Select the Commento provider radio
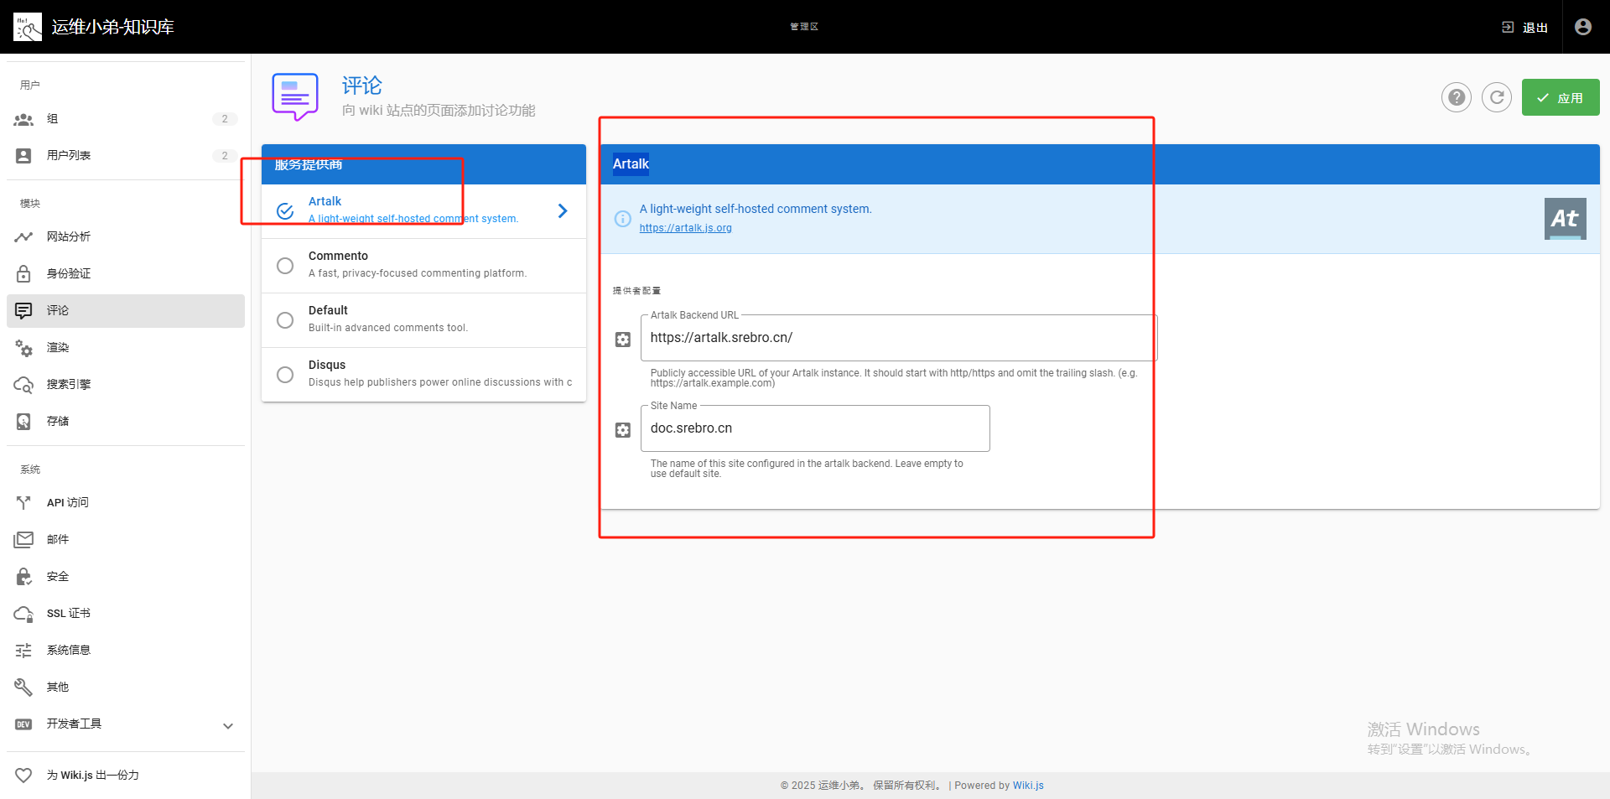 (285, 266)
